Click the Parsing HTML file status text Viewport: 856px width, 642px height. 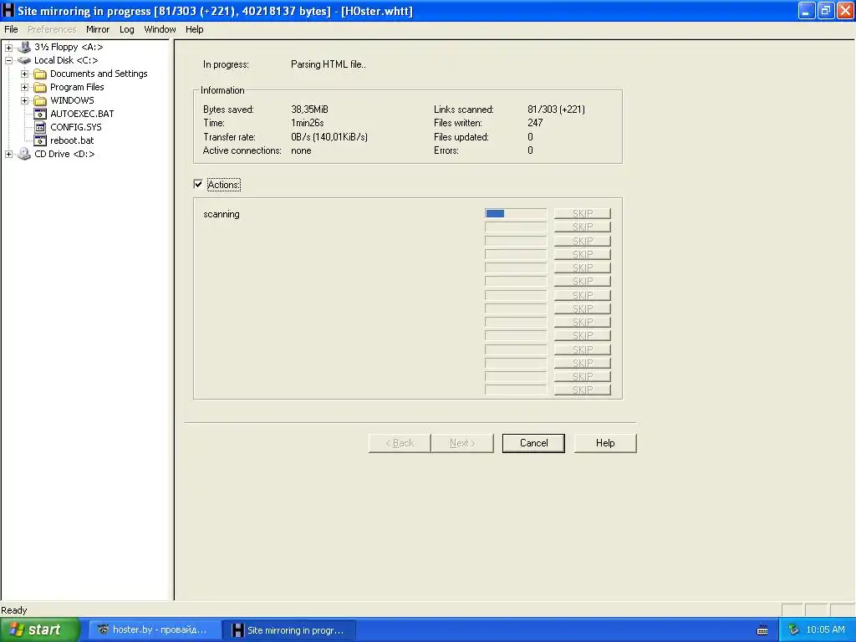[x=328, y=64]
